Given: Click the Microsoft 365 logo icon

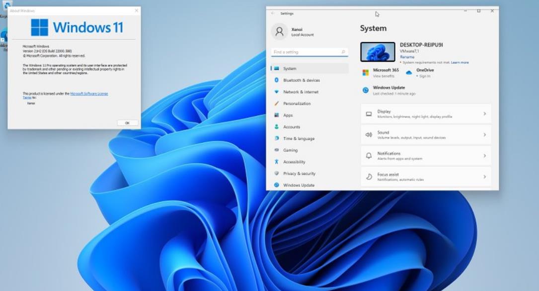Looking at the screenshot, I should [366, 73].
